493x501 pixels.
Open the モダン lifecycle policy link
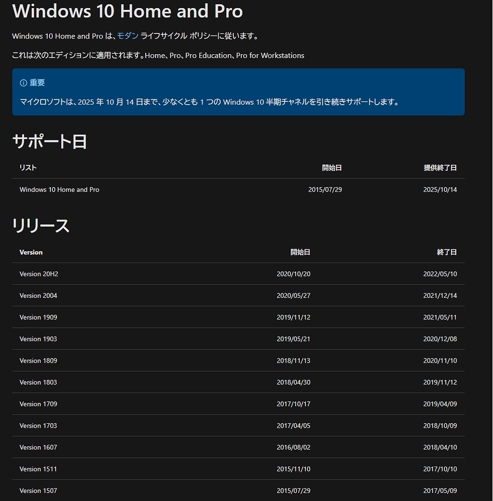pos(128,36)
